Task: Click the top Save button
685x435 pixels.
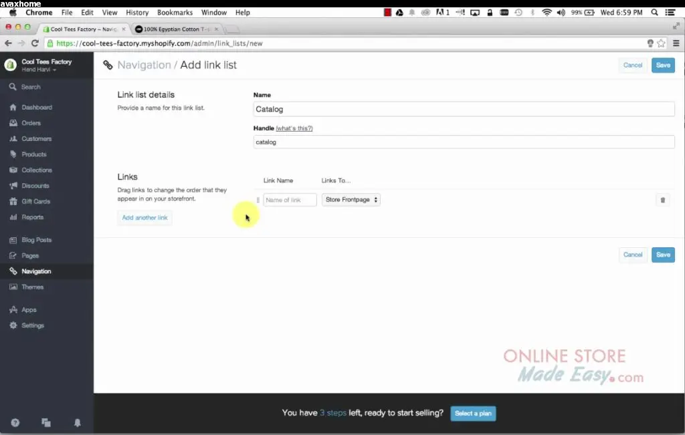Action: point(663,65)
